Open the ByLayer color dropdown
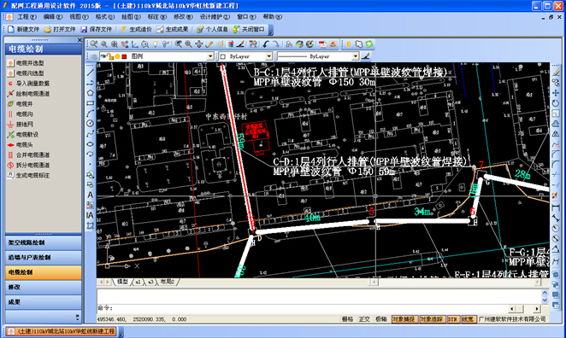The image size is (566, 338). [268, 56]
